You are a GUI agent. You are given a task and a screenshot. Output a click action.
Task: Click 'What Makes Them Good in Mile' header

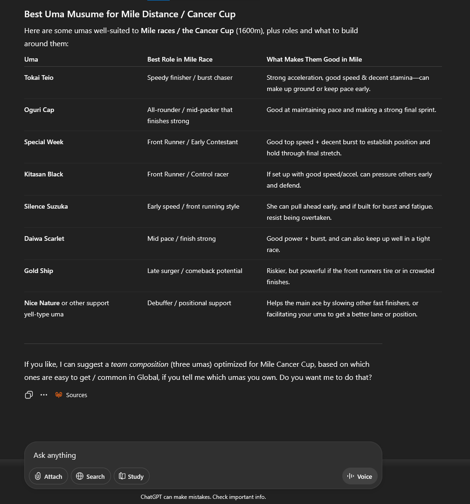[314, 59]
